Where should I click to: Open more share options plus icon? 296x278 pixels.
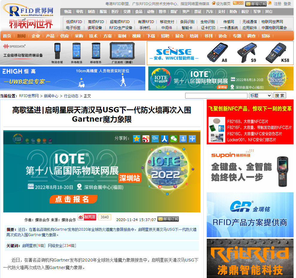coord(192,138)
